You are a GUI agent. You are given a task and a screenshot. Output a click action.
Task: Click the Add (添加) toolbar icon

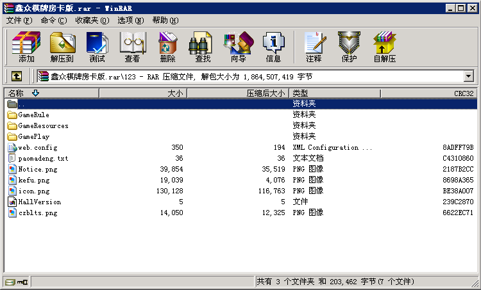[26, 47]
